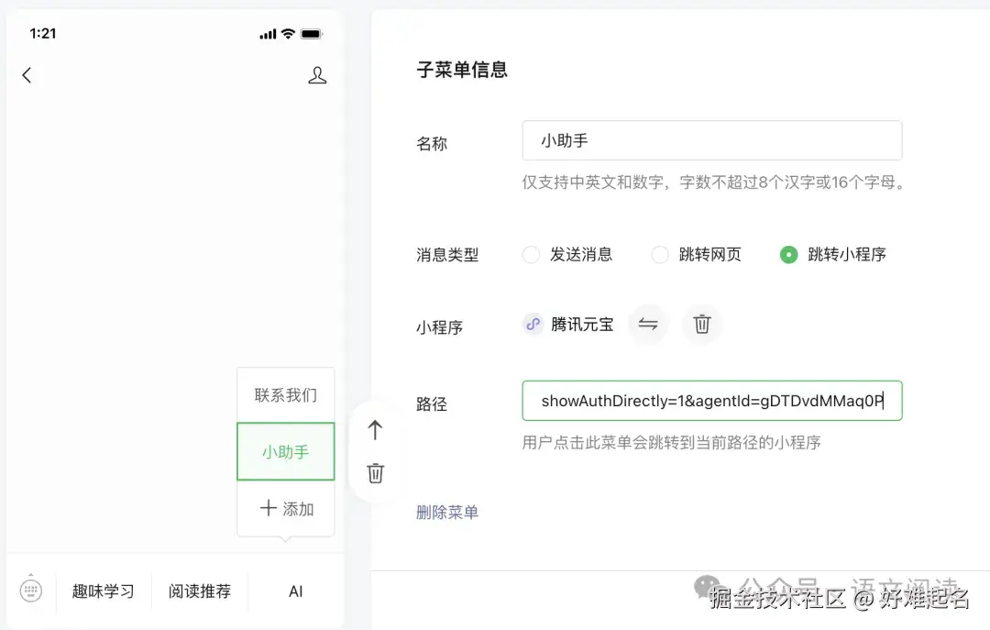
Task: Click the 添加 button to add a submenu
Action: 285,509
